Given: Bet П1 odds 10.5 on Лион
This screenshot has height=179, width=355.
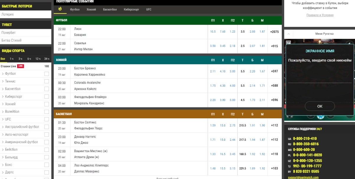Looking at the screenshot, I should click(213, 32).
